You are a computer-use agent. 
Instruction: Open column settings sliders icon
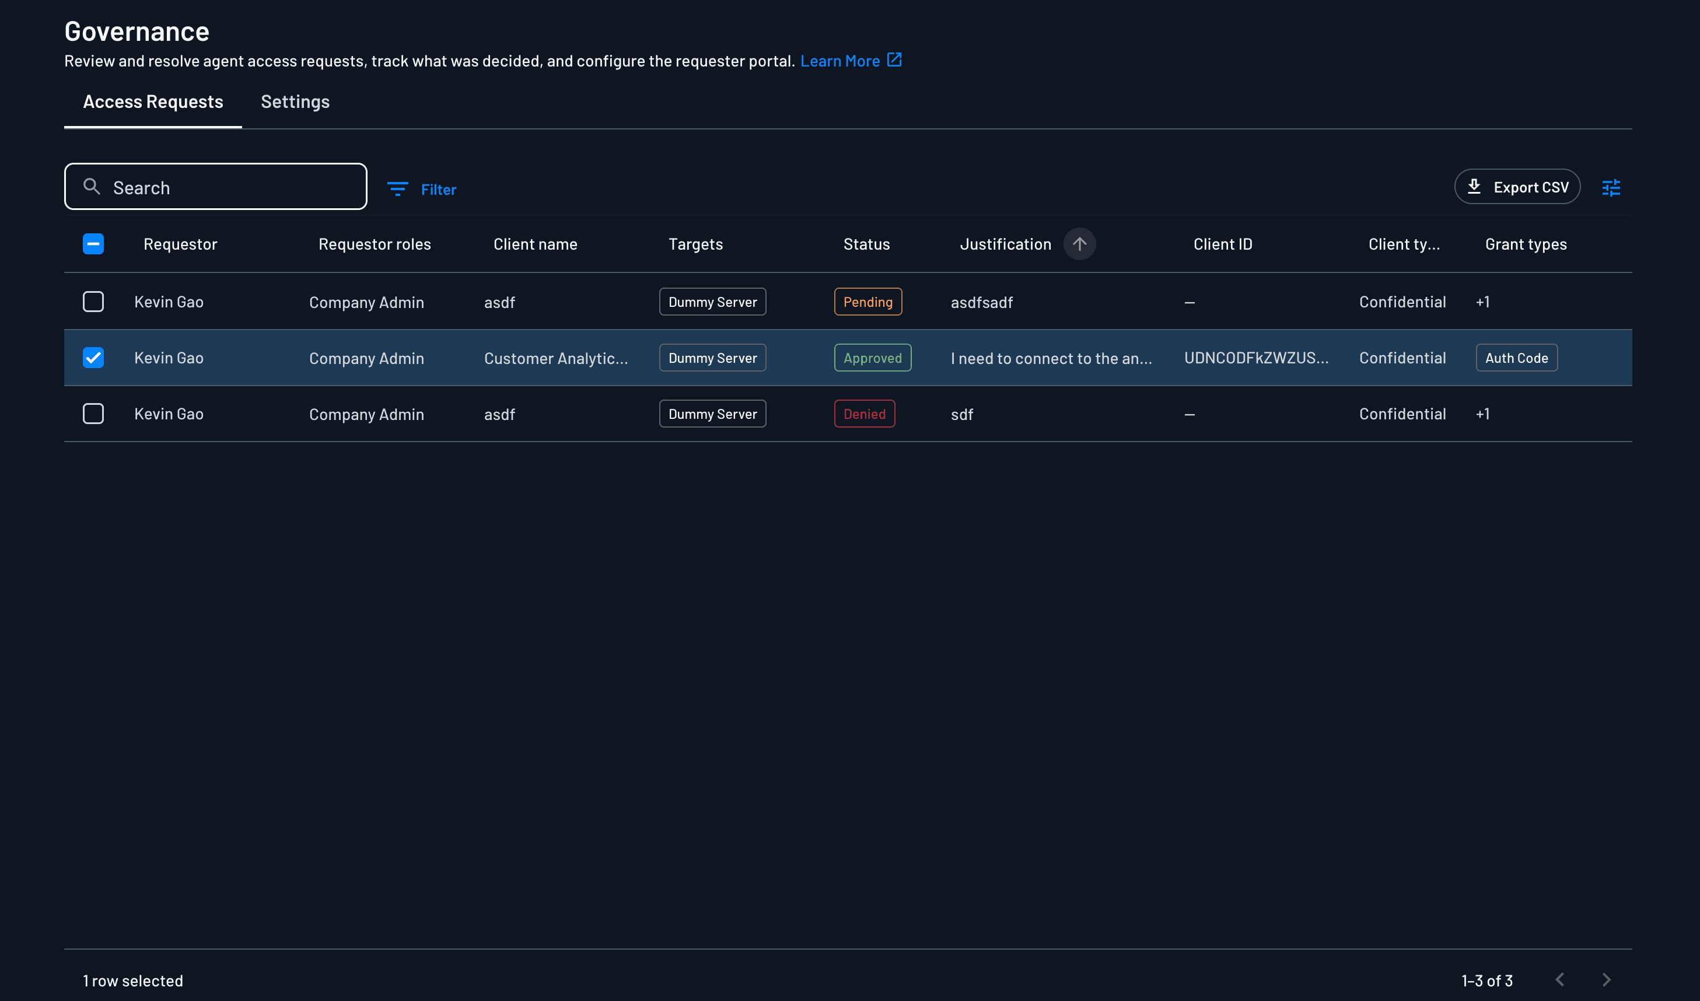click(1611, 187)
